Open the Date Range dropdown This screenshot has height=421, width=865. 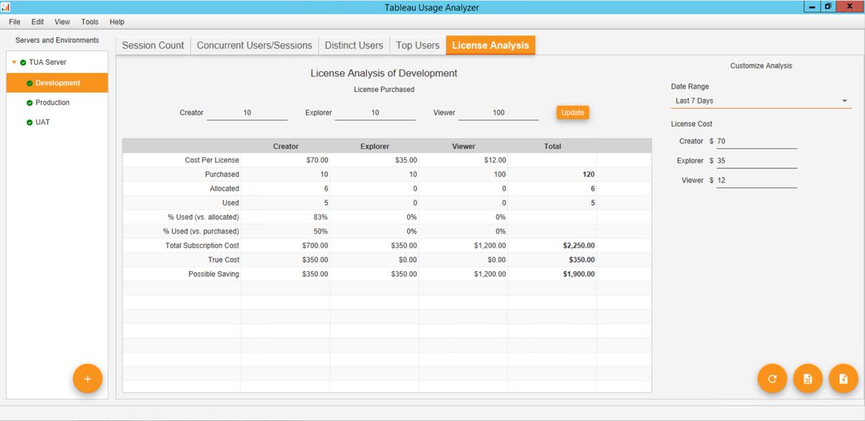(x=761, y=101)
